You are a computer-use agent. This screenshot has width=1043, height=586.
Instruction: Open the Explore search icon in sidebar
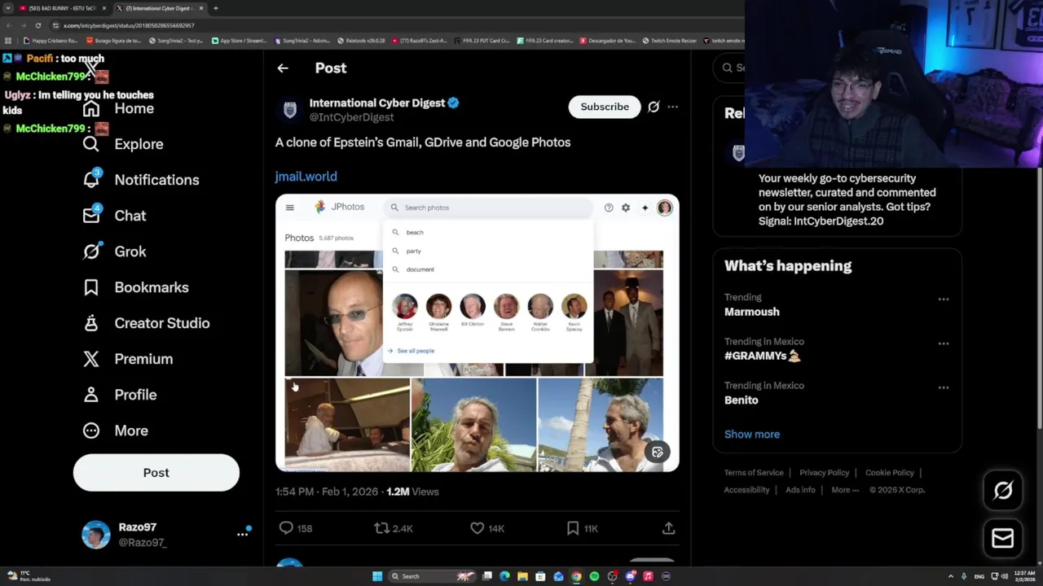click(91, 144)
